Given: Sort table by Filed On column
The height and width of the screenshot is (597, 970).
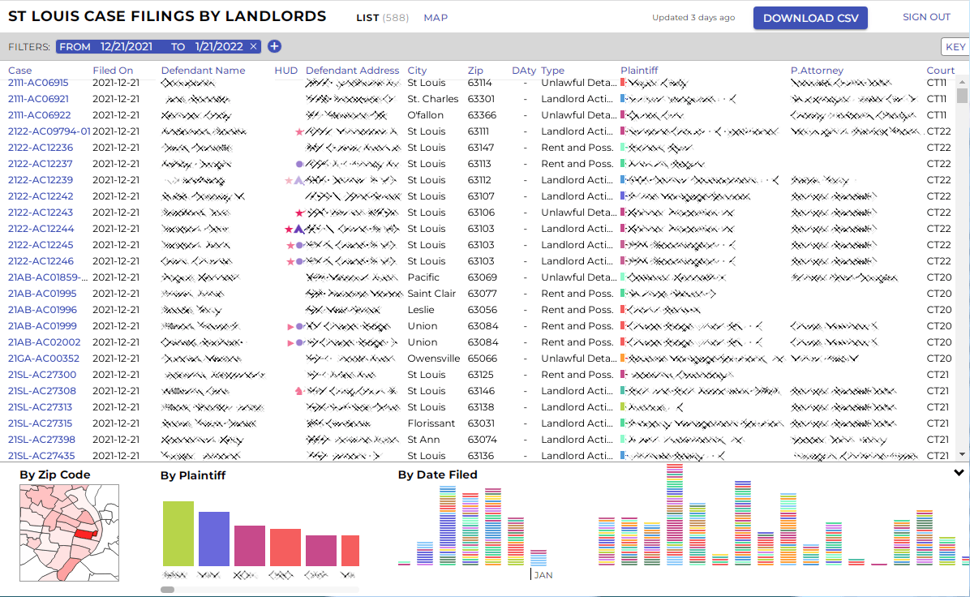Looking at the screenshot, I should 113,71.
